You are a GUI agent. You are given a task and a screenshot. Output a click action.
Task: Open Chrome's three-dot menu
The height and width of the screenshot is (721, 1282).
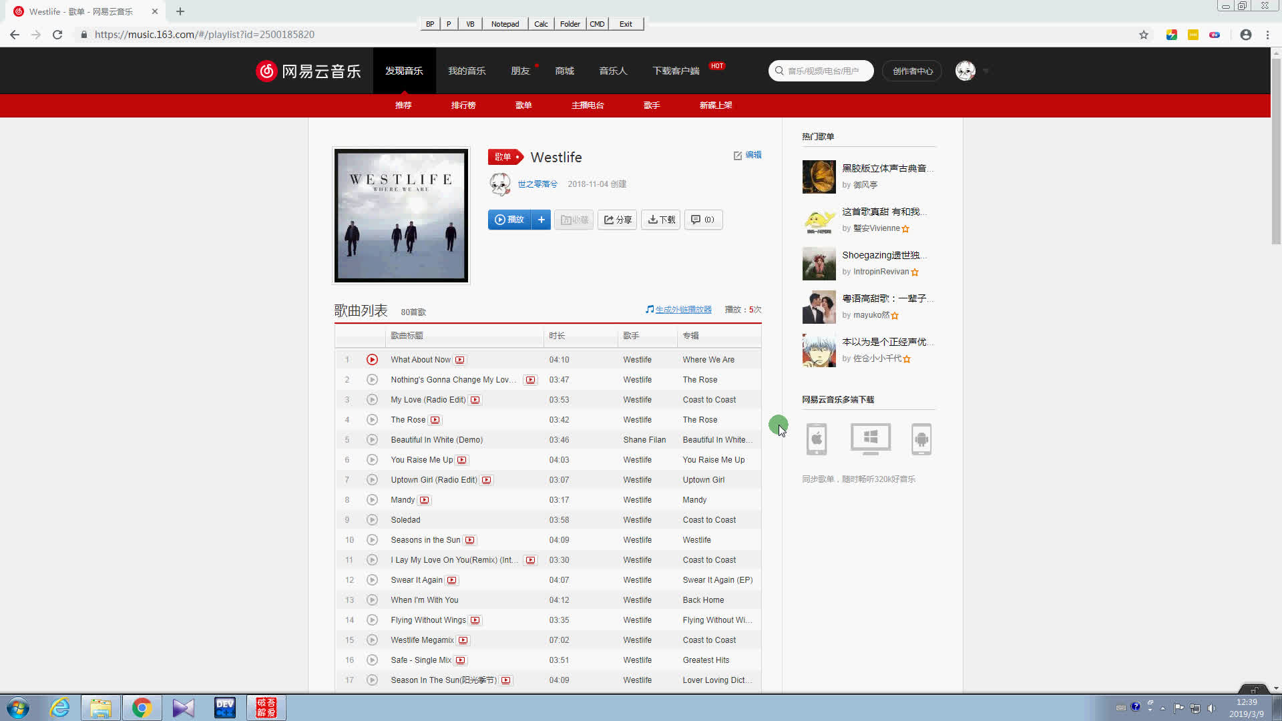1267,35
